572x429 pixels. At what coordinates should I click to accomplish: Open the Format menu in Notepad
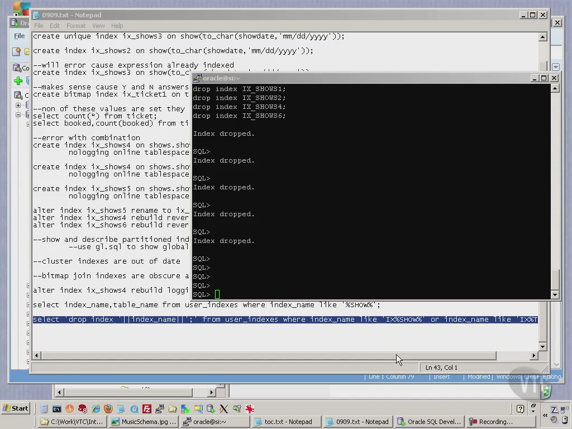(76, 26)
